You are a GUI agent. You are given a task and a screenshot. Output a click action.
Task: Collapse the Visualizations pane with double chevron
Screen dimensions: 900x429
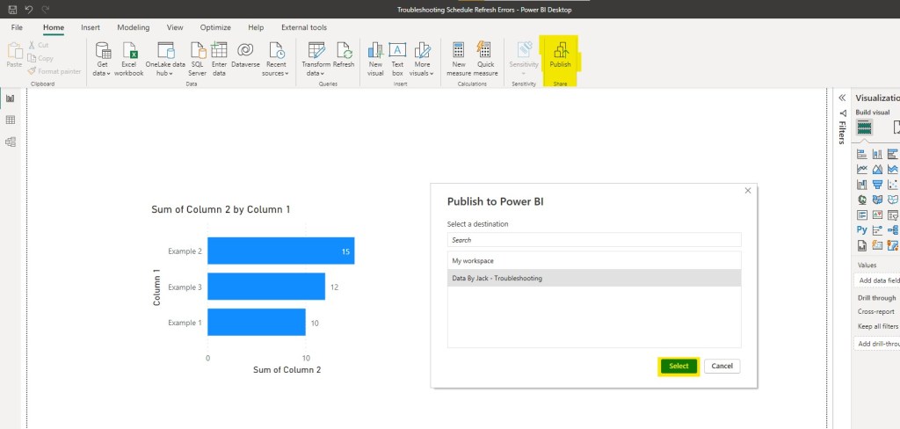[x=842, y=98]
